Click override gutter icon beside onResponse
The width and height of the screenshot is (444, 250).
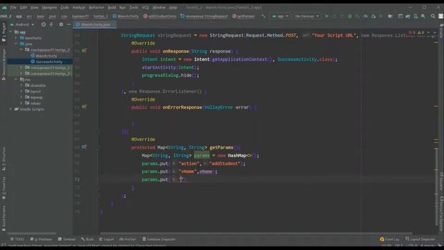(84, 51)
